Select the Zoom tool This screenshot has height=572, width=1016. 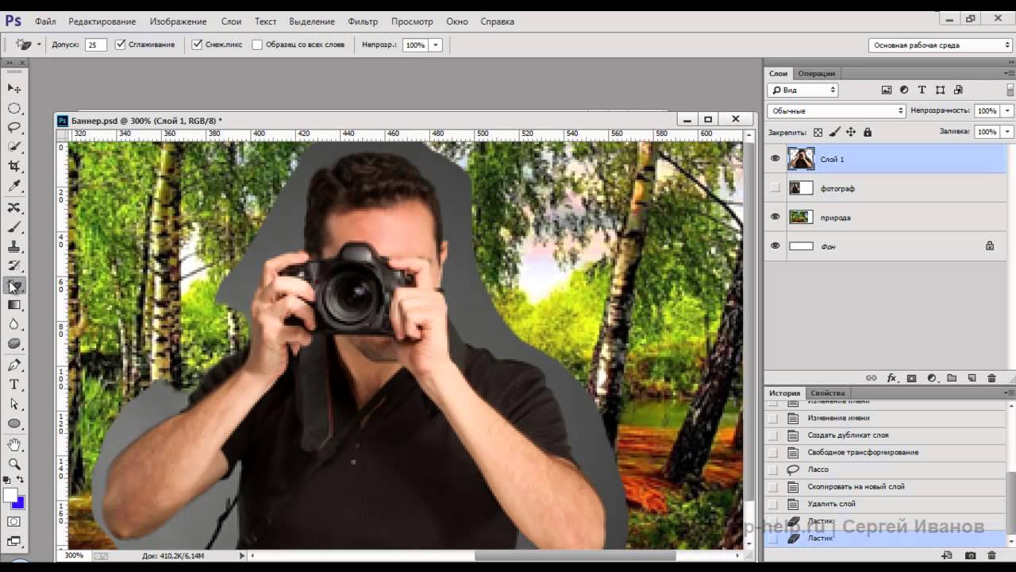14,464
